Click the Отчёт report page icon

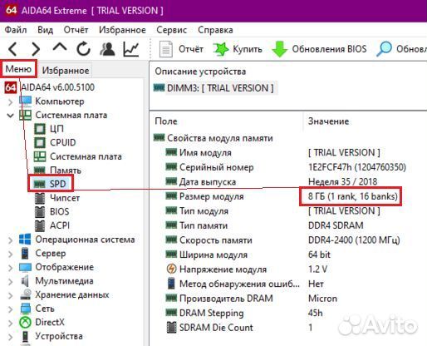coord(166,49)
